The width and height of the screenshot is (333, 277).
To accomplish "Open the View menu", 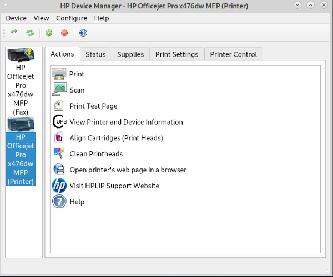I will click(41, 18).
